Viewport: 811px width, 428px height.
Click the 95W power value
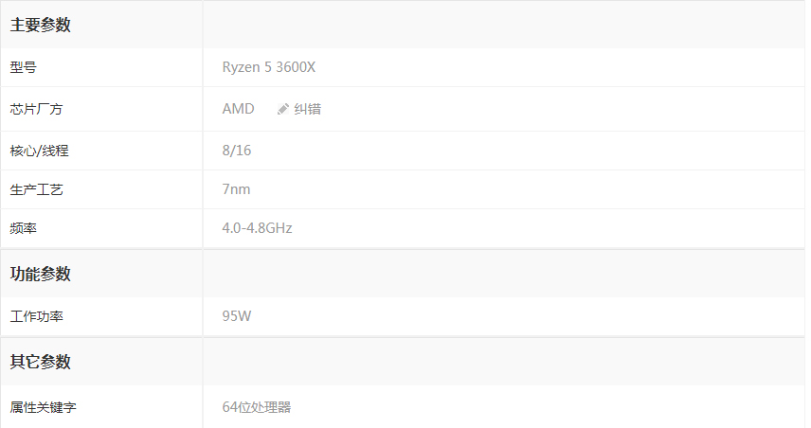click(x=236, y=316)
